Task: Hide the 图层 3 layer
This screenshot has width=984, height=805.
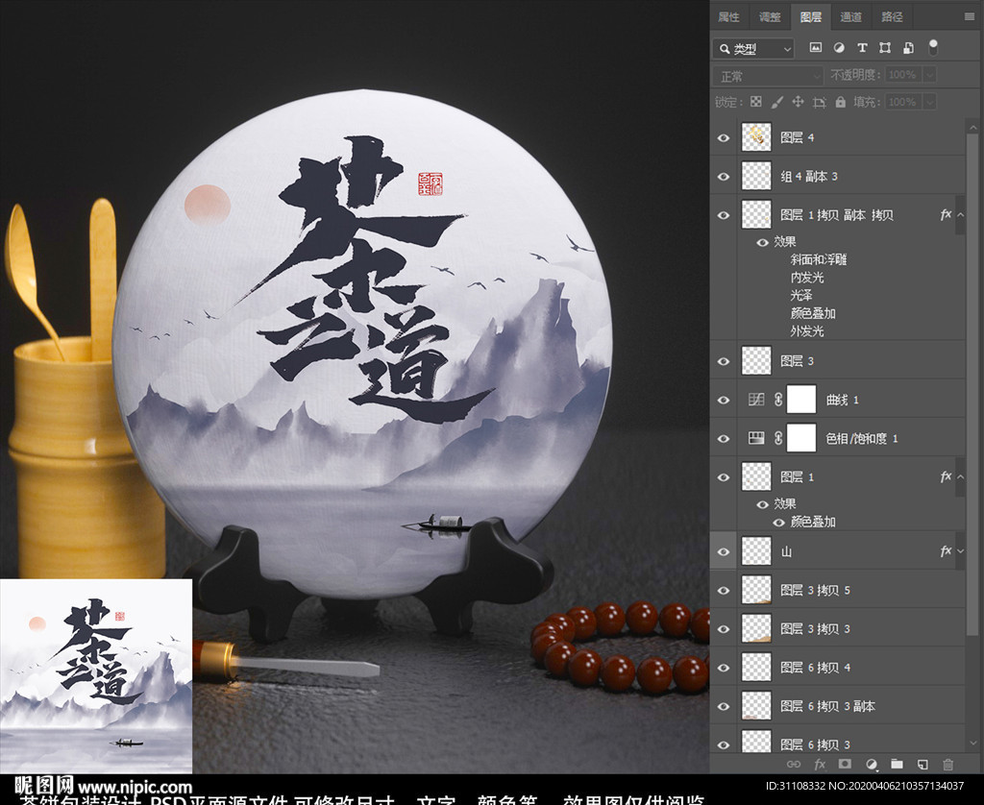Action: click(x=723, y=361)
